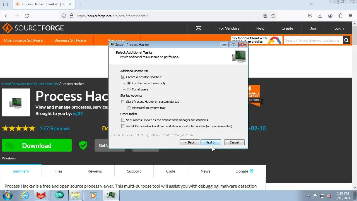Go to Home breadcrumb

pos(6,84)
